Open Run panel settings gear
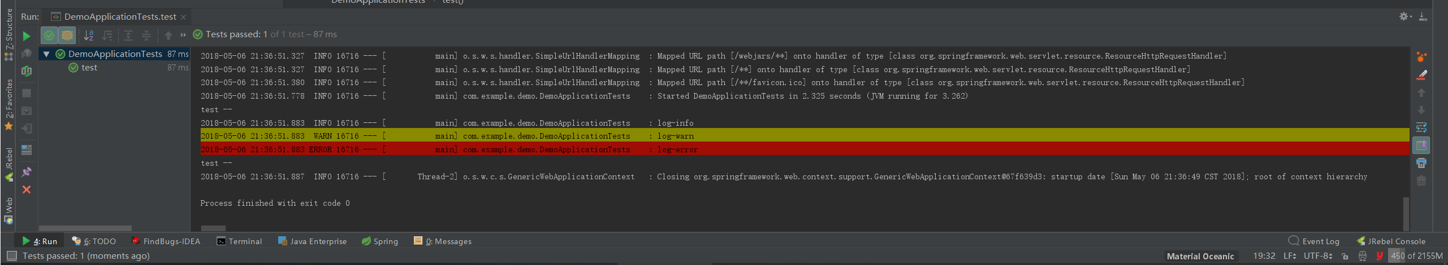This screenshot has height=265, width=1448. [1405, 17]
